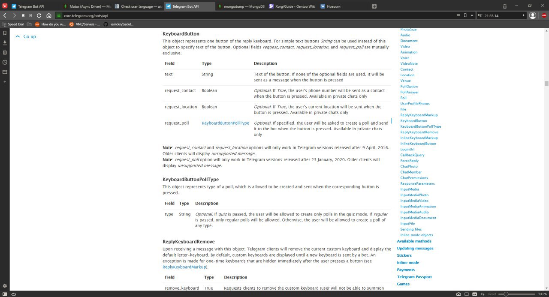Screen dimensions: 549x297
Task: Go to the home page
Action: (x=49, y=15)
